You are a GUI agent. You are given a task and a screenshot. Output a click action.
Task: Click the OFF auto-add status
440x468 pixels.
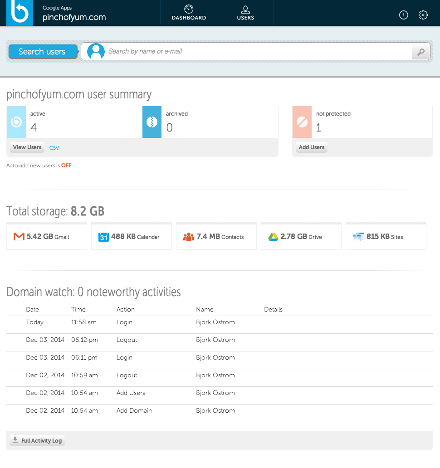click(66, 166)
